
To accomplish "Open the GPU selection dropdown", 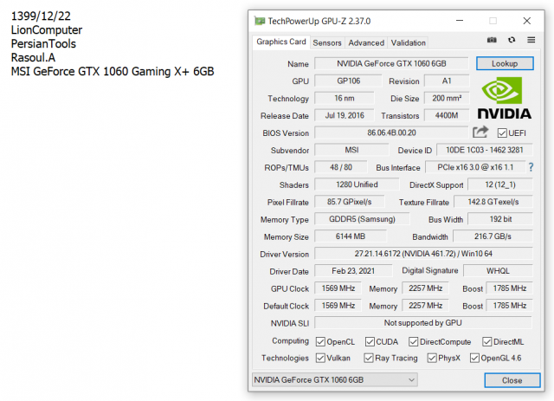I will click(x=335, y=380).
